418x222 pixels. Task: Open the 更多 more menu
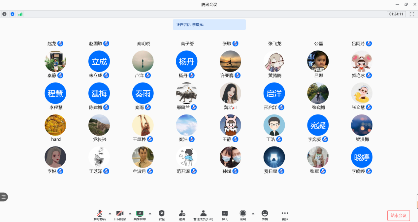285,215
